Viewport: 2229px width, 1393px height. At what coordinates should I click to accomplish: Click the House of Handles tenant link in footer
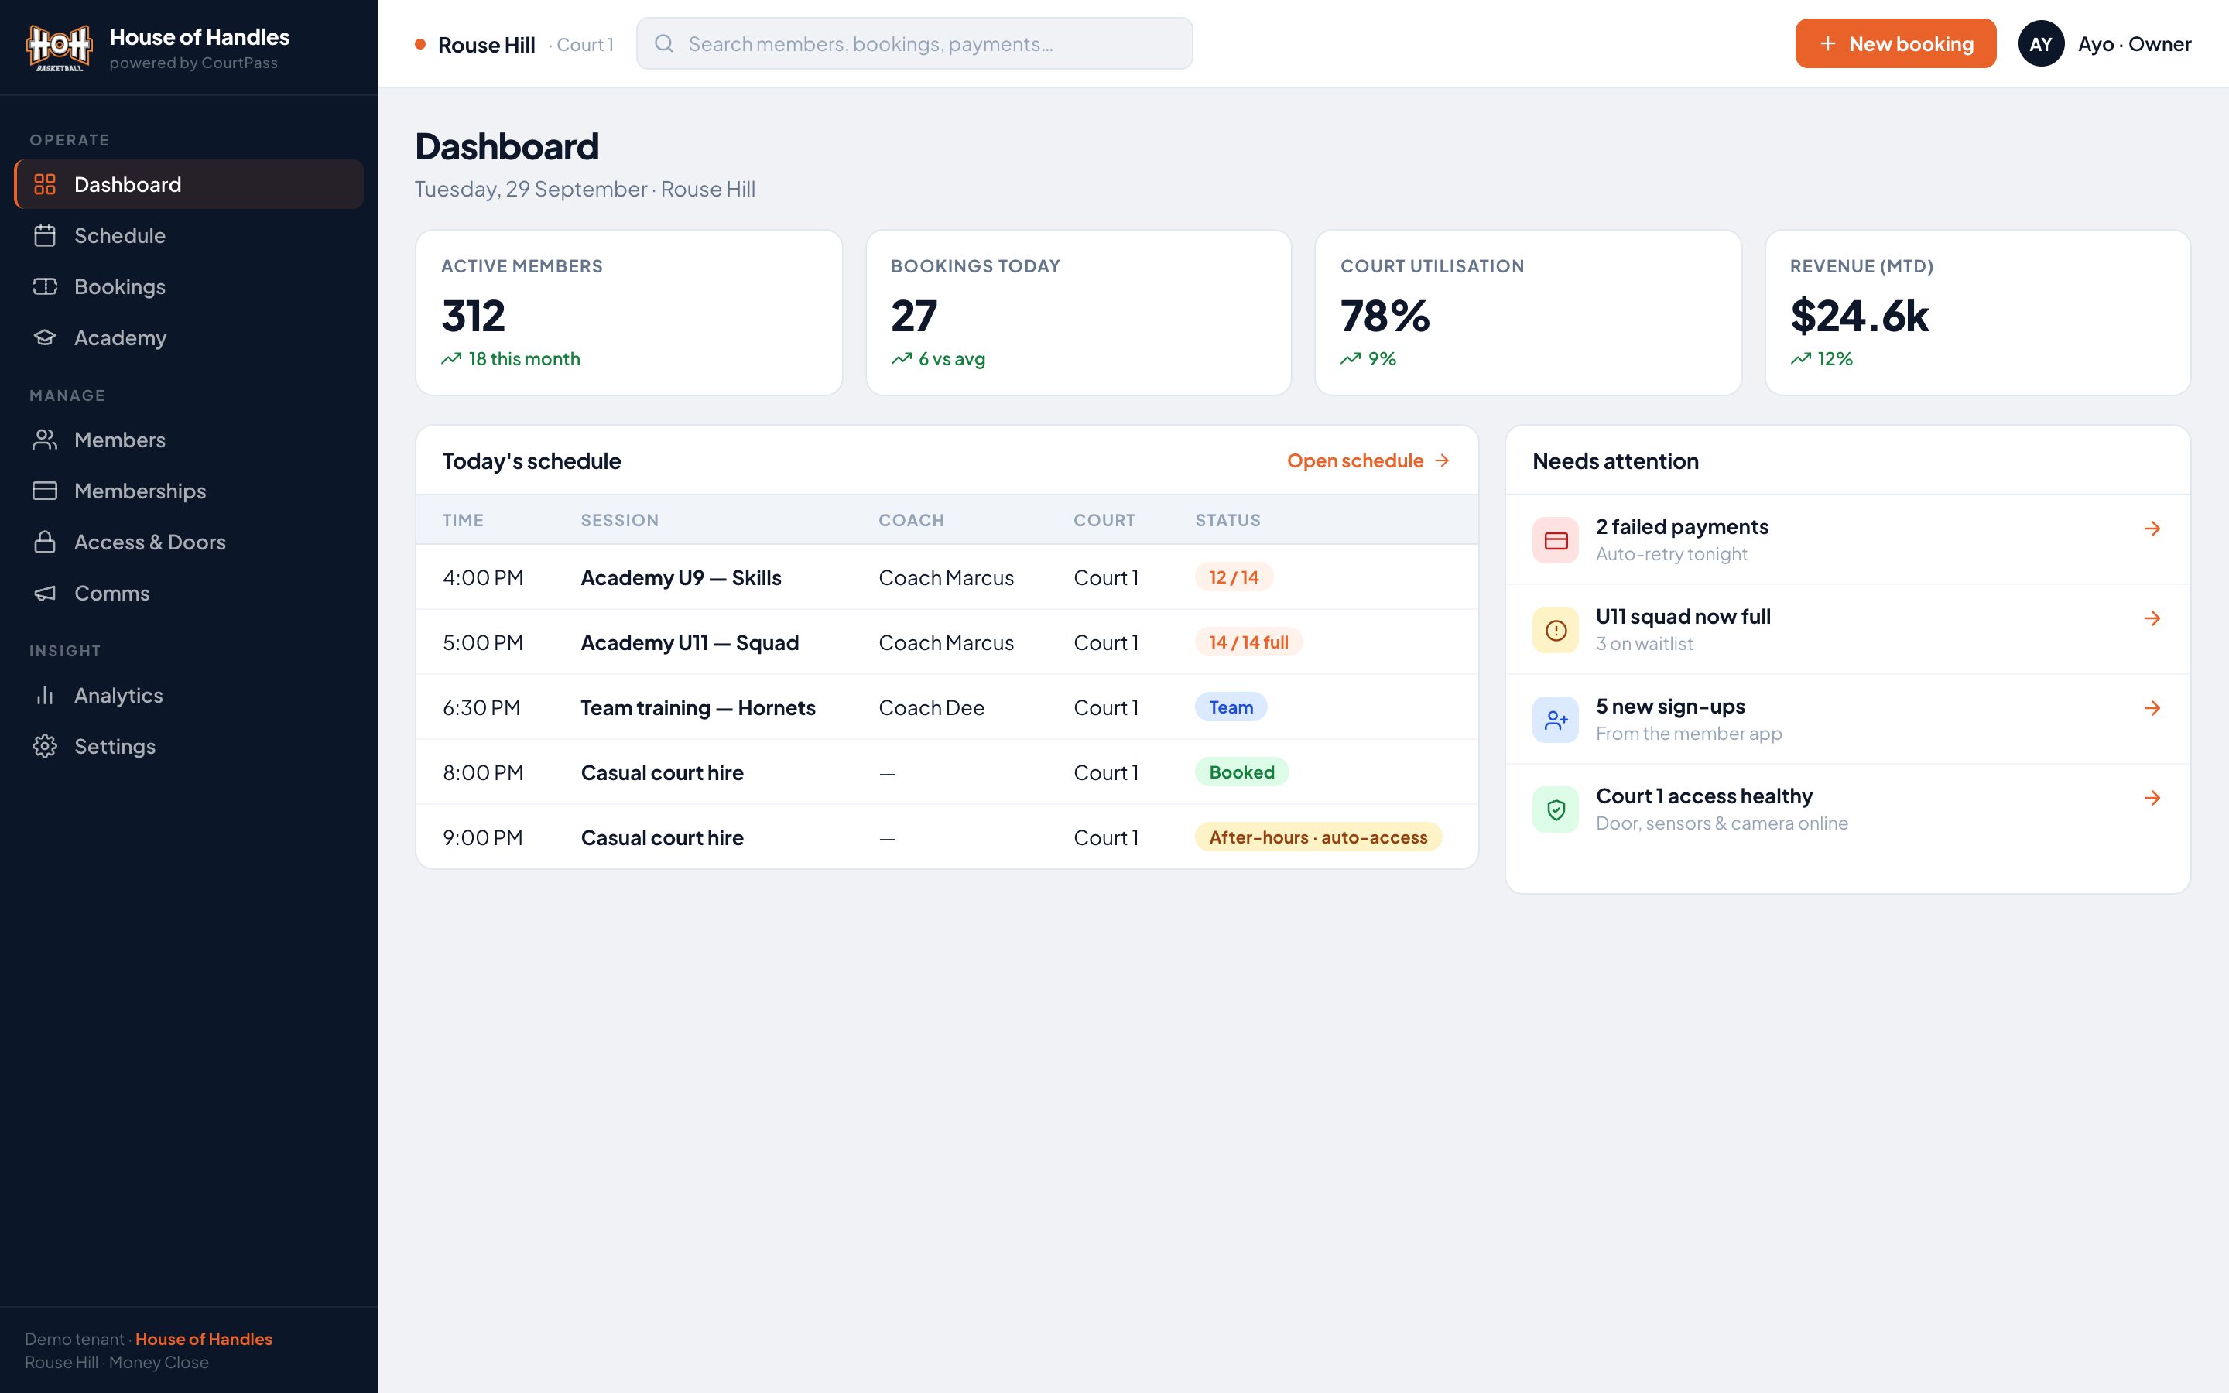point(204,1339)
